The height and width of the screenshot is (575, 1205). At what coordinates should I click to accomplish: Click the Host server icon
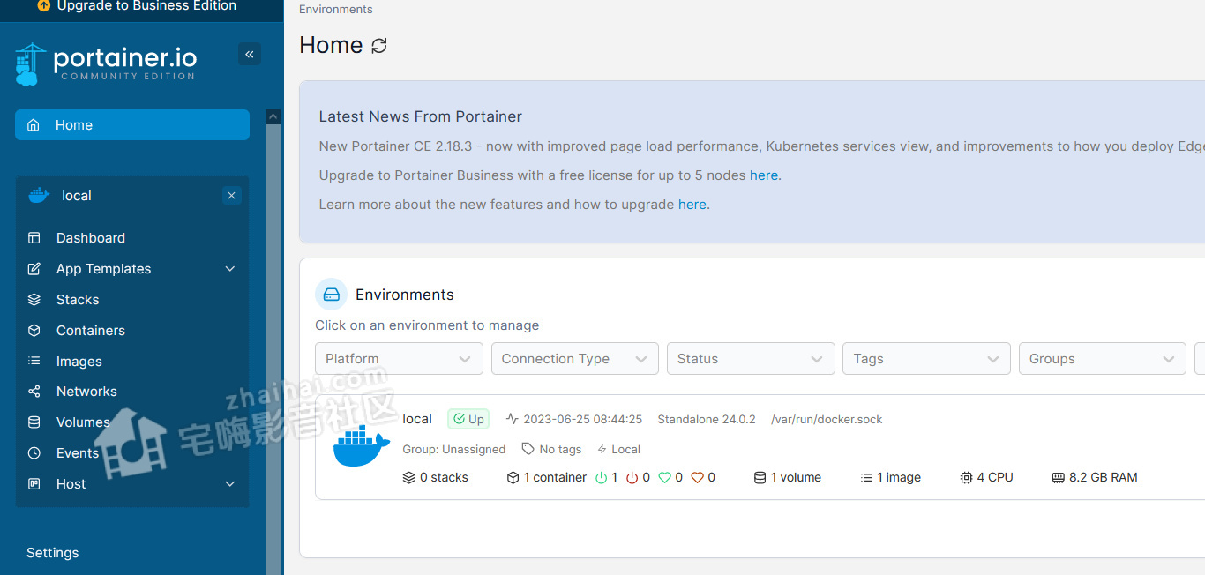tap(34, 484)
